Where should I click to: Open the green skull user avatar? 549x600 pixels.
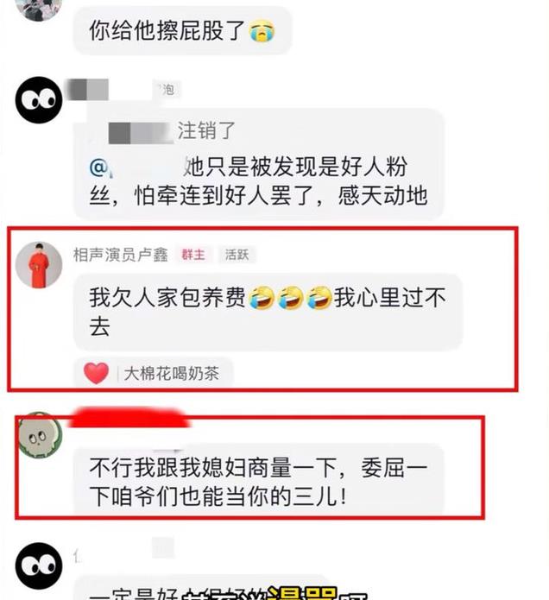pos(41,435)
